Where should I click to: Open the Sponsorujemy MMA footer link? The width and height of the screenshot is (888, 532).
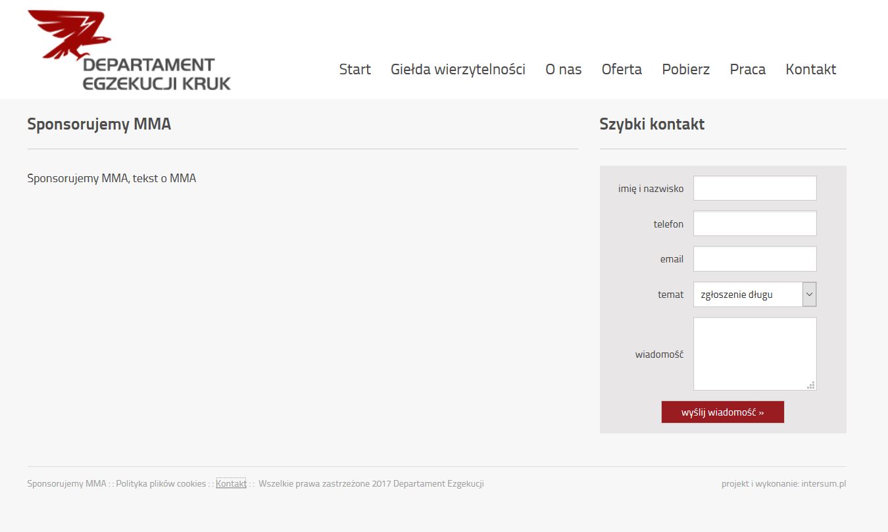(x=66, y=484)
